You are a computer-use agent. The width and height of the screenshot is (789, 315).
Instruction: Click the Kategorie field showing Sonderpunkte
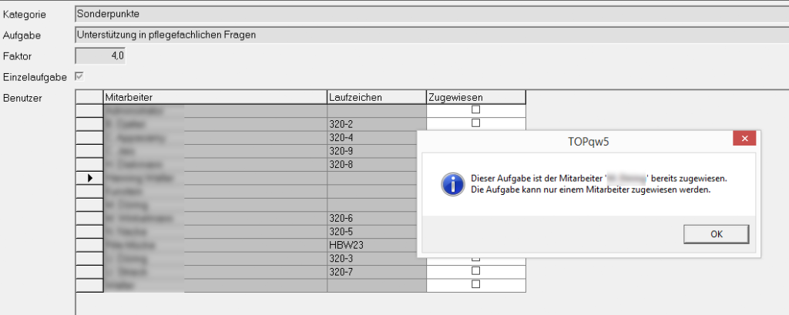(x=431, y=14)
